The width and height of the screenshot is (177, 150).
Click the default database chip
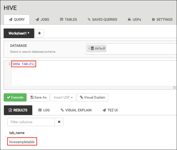(x=97, y=48)
